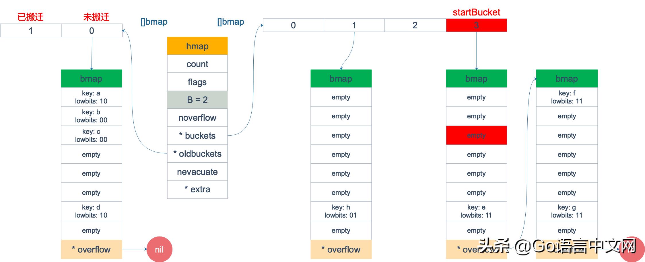Select the key: f slot
This screenshot has width=645, height=262.
[x=567, y=97]
